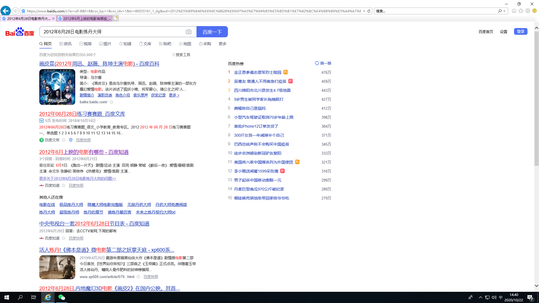Viewport: 539px width, 303px height.
Task: Open the 画皮Ⅱ 百度百科 result link
Action: tap(99, 64)
